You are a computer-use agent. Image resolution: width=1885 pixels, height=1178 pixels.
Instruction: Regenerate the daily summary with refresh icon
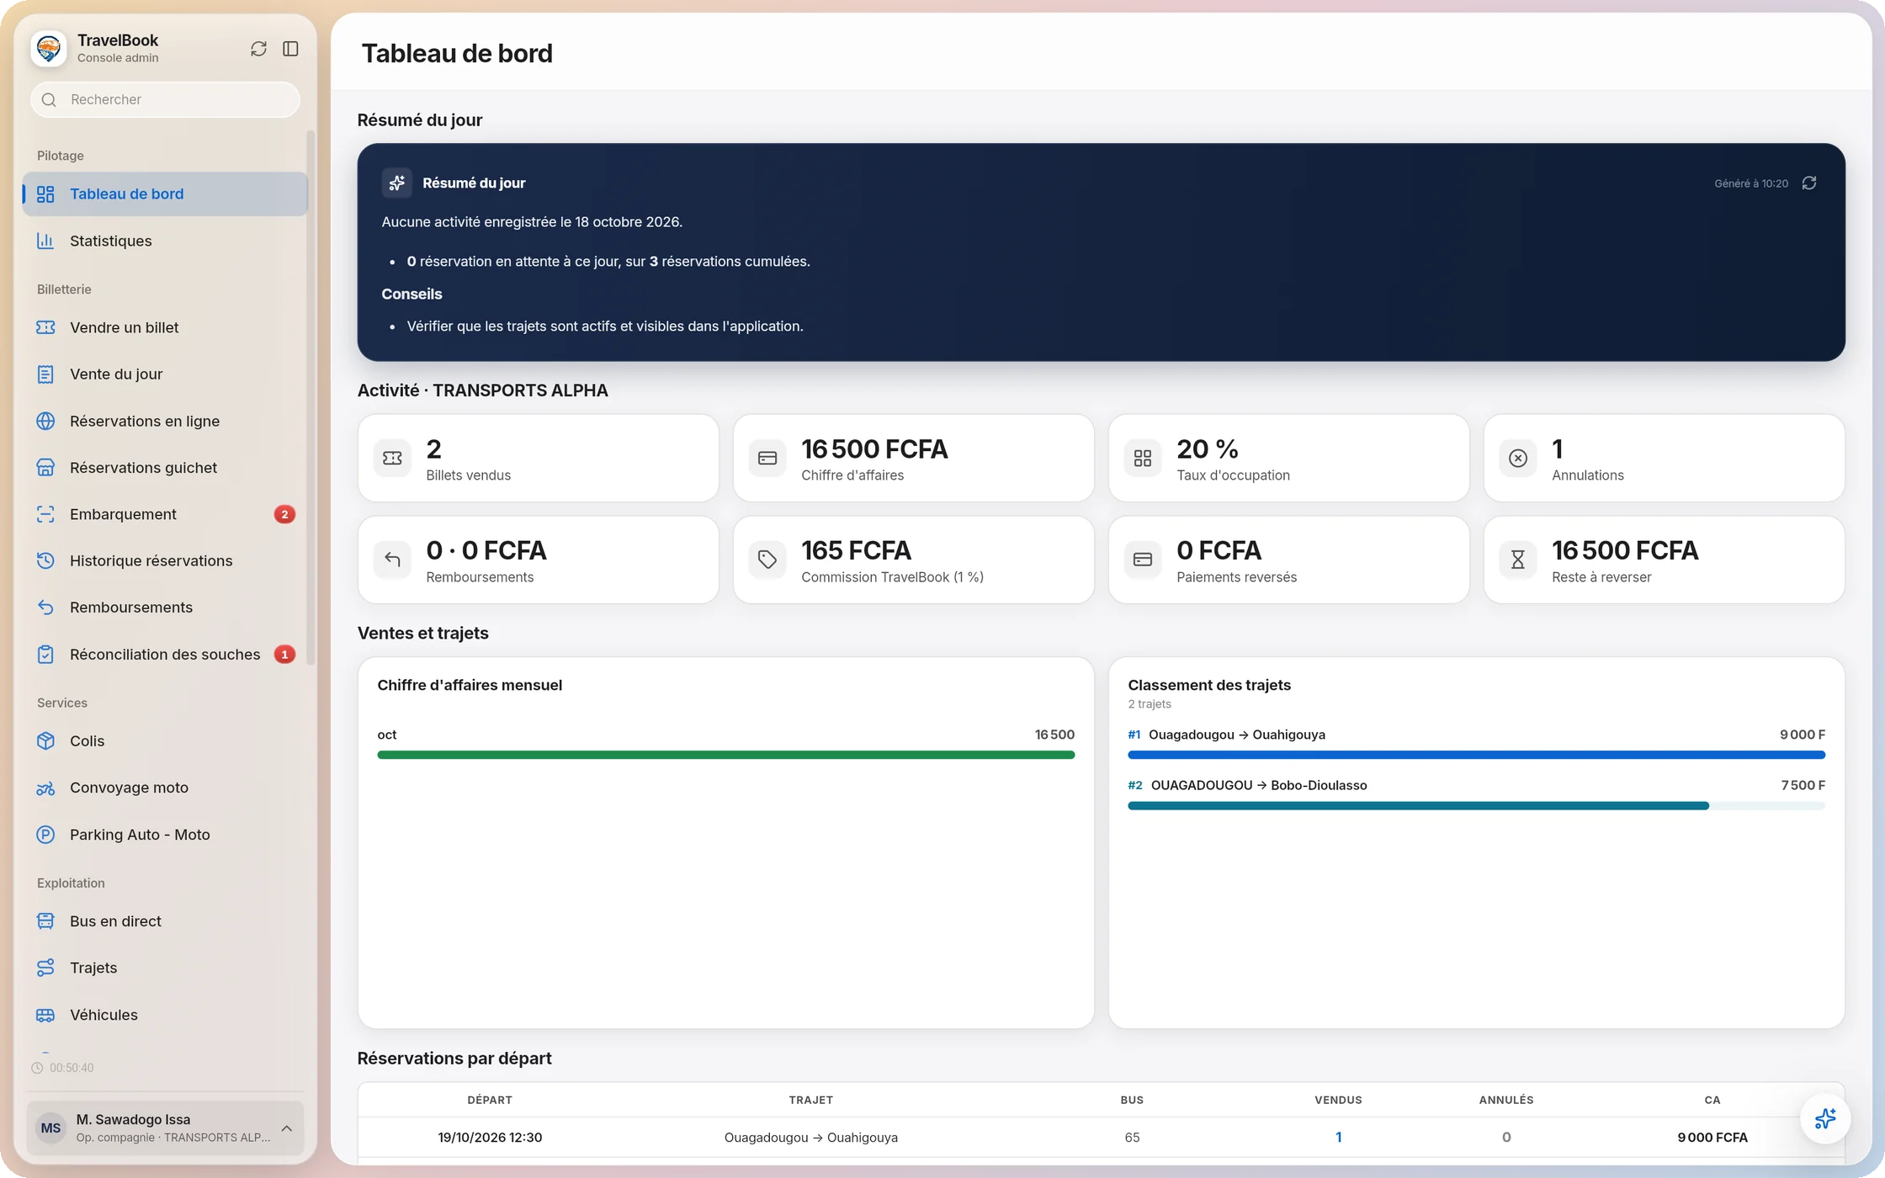1809,183
